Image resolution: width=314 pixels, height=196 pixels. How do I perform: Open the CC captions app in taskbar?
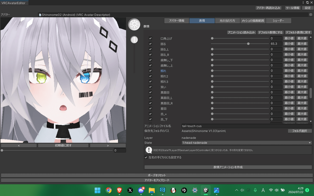click(162, 190)
